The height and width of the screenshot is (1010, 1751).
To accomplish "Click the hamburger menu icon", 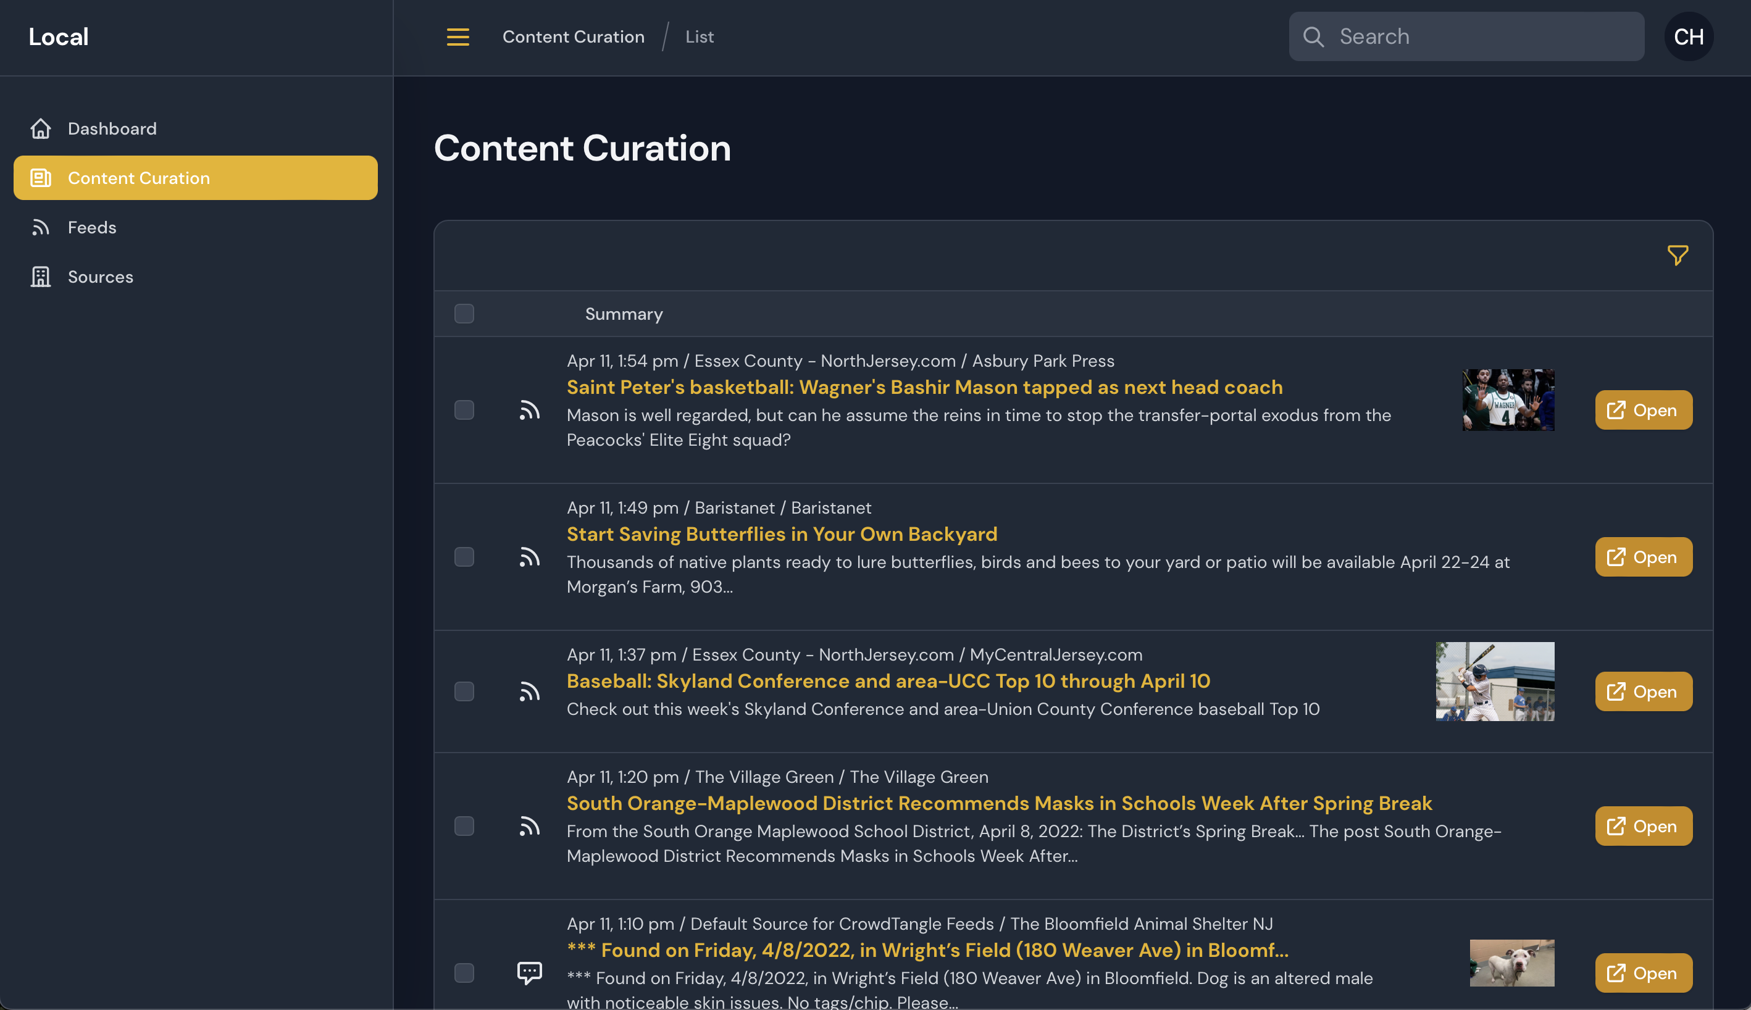I will click(x=458, y=37).
